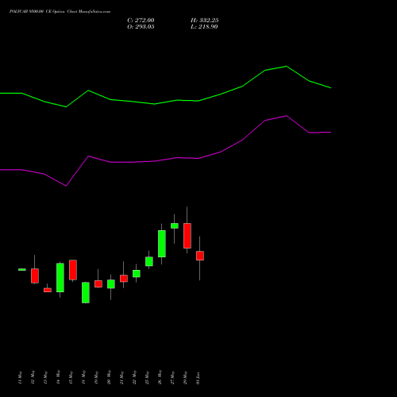Viewport: 397px width, 397px height.
Task: Click the high value H: 332.25
Action: coord(205,21)
